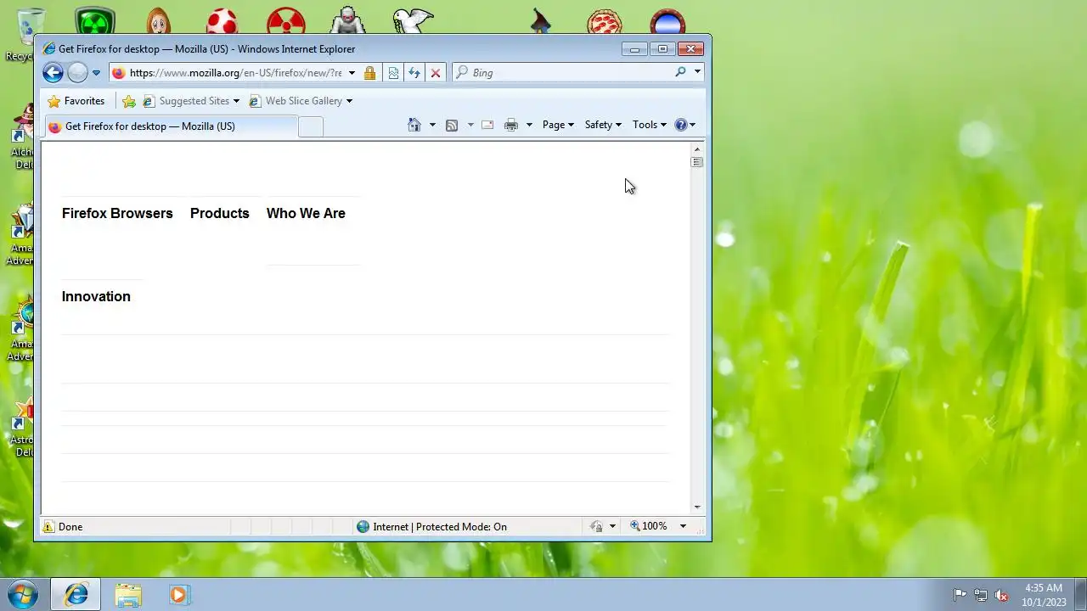1087x611 pixels.
Task: Click the Read Mail envelope icon
Action: coord(487,125)
